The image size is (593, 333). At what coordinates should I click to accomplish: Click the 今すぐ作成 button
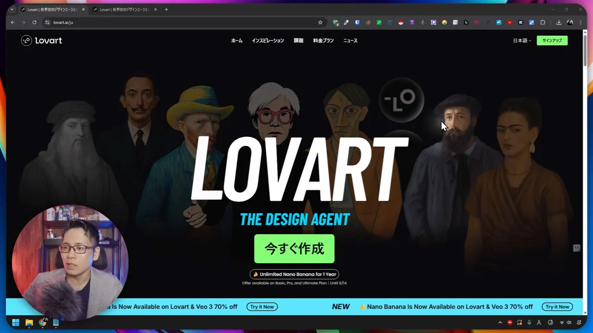point(294,249)
